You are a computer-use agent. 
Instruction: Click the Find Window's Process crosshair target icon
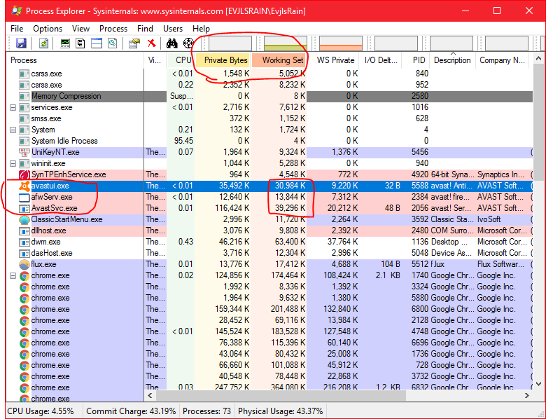pos(188,43)
